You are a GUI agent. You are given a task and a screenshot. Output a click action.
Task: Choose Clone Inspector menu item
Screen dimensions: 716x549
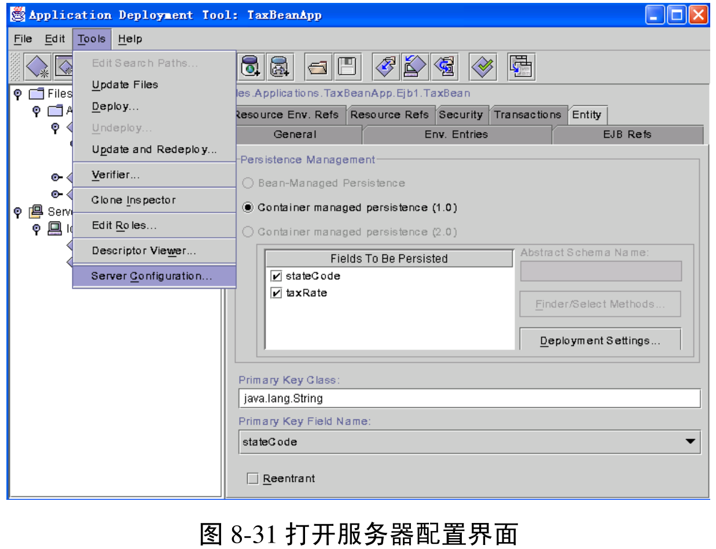[x=154, y=200]
